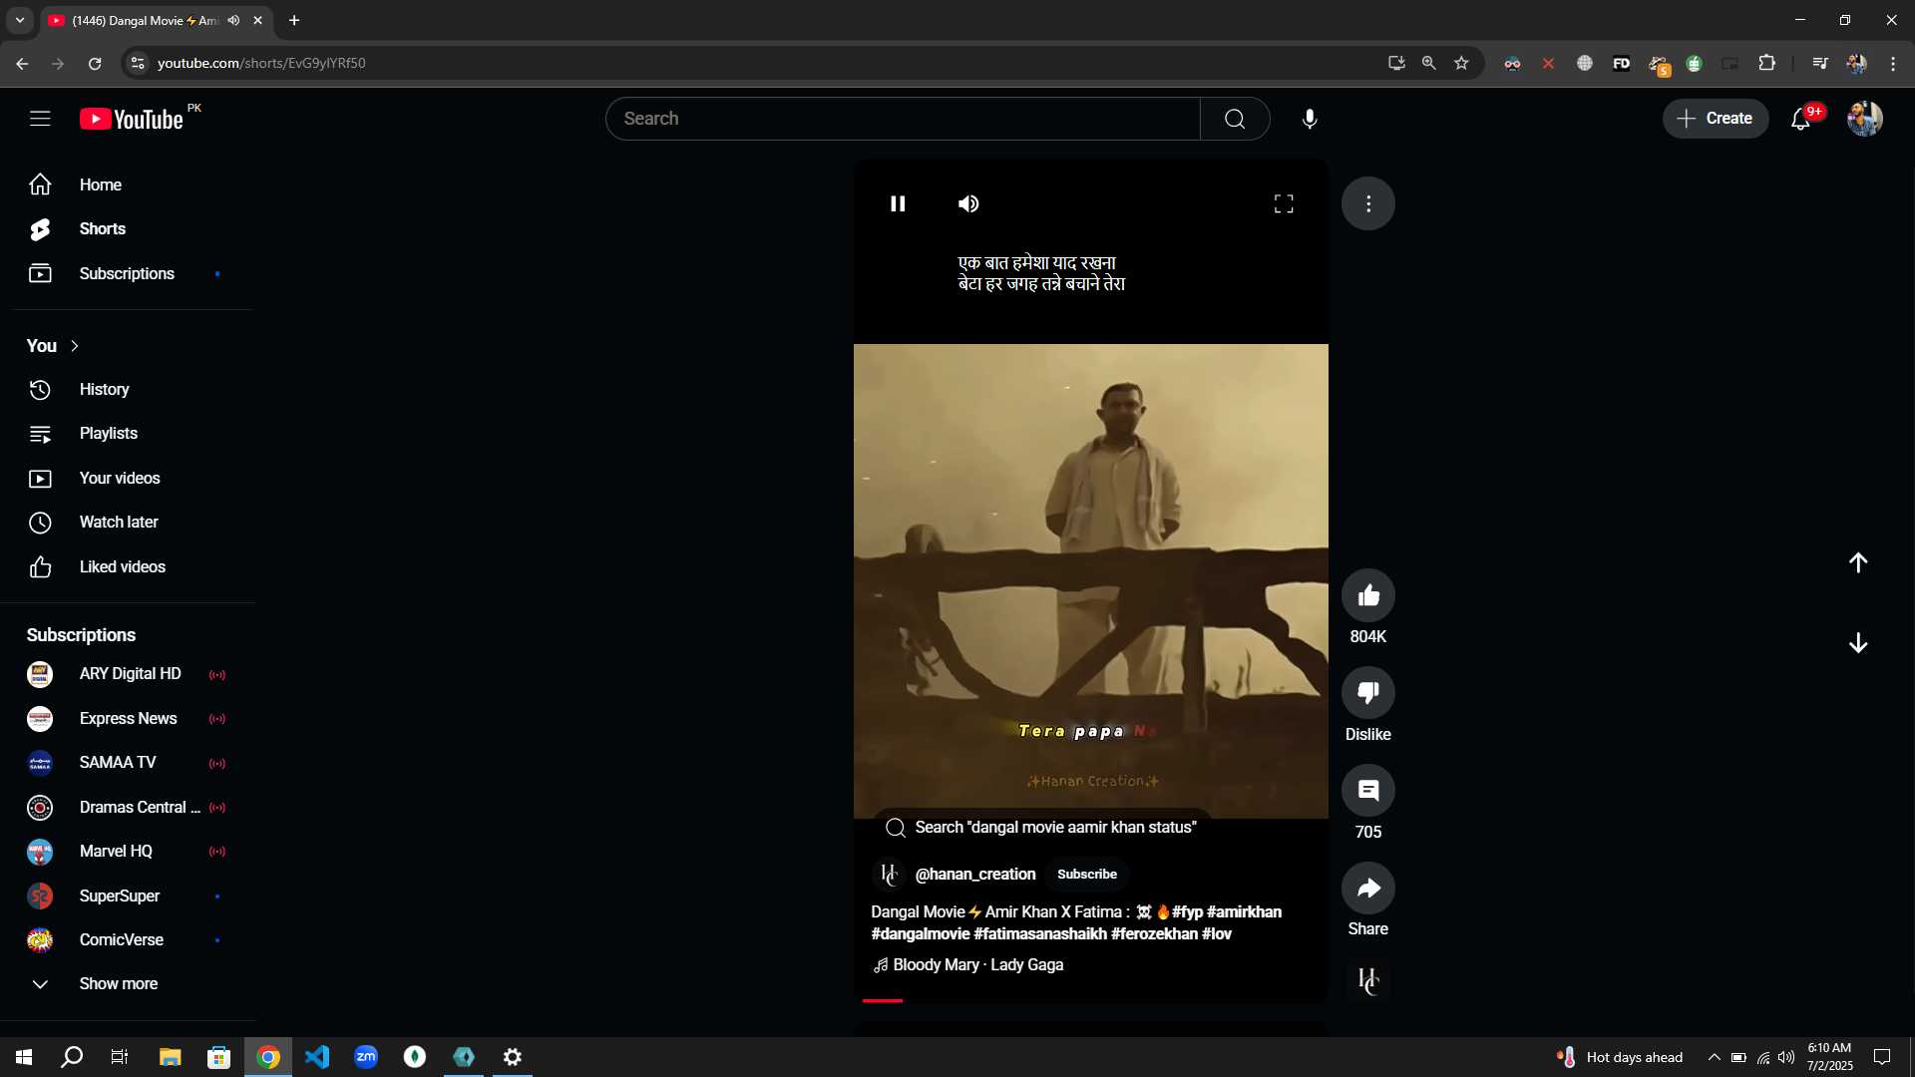The height and width of the screenshot is (1077, 1915).
Task: Mute the Dangal Movie tab audio icon
Action: pos(233,20)
